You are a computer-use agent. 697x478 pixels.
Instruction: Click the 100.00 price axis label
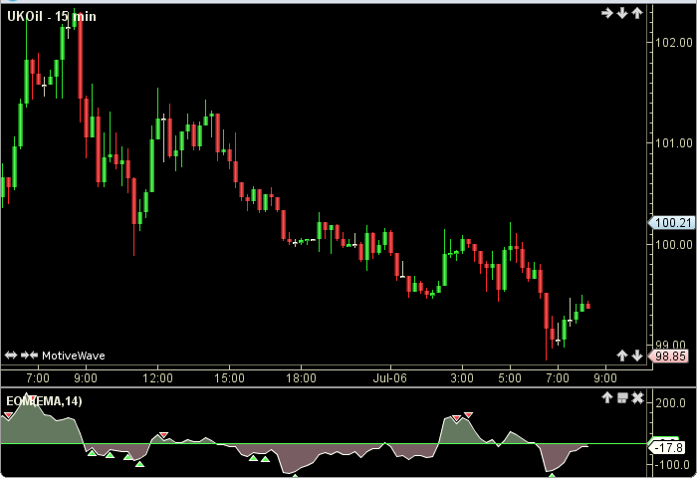674,245
